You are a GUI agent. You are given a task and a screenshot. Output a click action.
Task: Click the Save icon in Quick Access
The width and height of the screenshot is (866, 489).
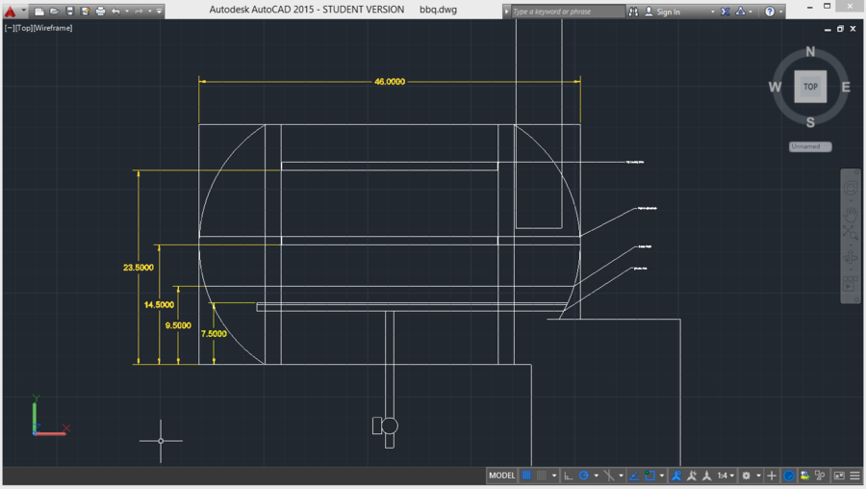pos(69,12)
